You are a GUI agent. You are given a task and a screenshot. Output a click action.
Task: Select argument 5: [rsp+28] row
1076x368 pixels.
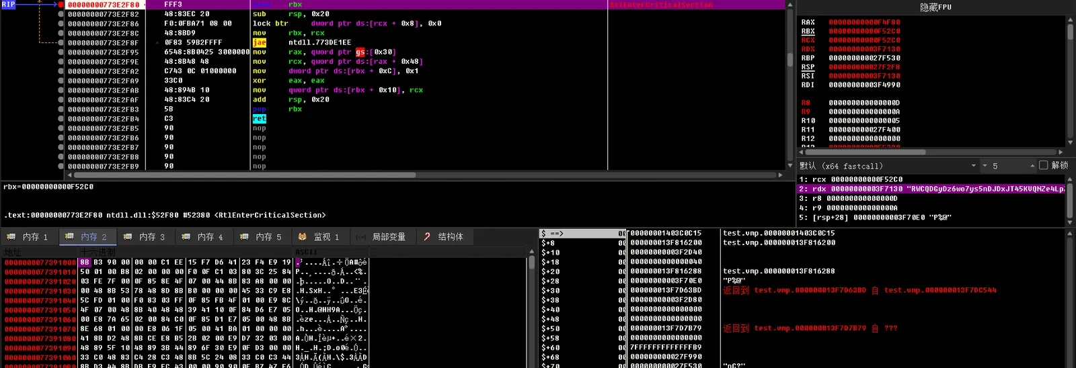931,217
